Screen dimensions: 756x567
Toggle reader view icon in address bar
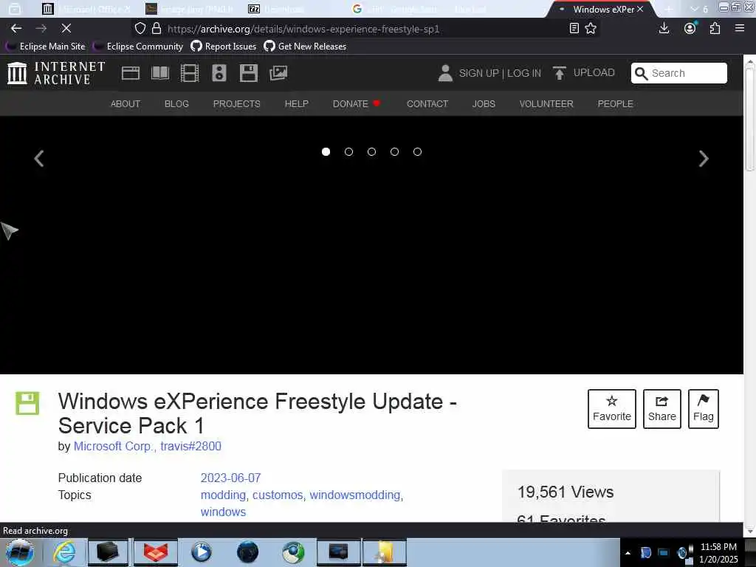(x=574, y=29)
